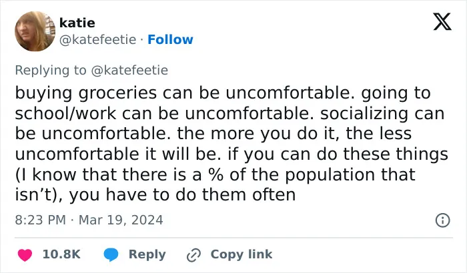
Task: Open the circled info icon
Action: click(442, 220)
